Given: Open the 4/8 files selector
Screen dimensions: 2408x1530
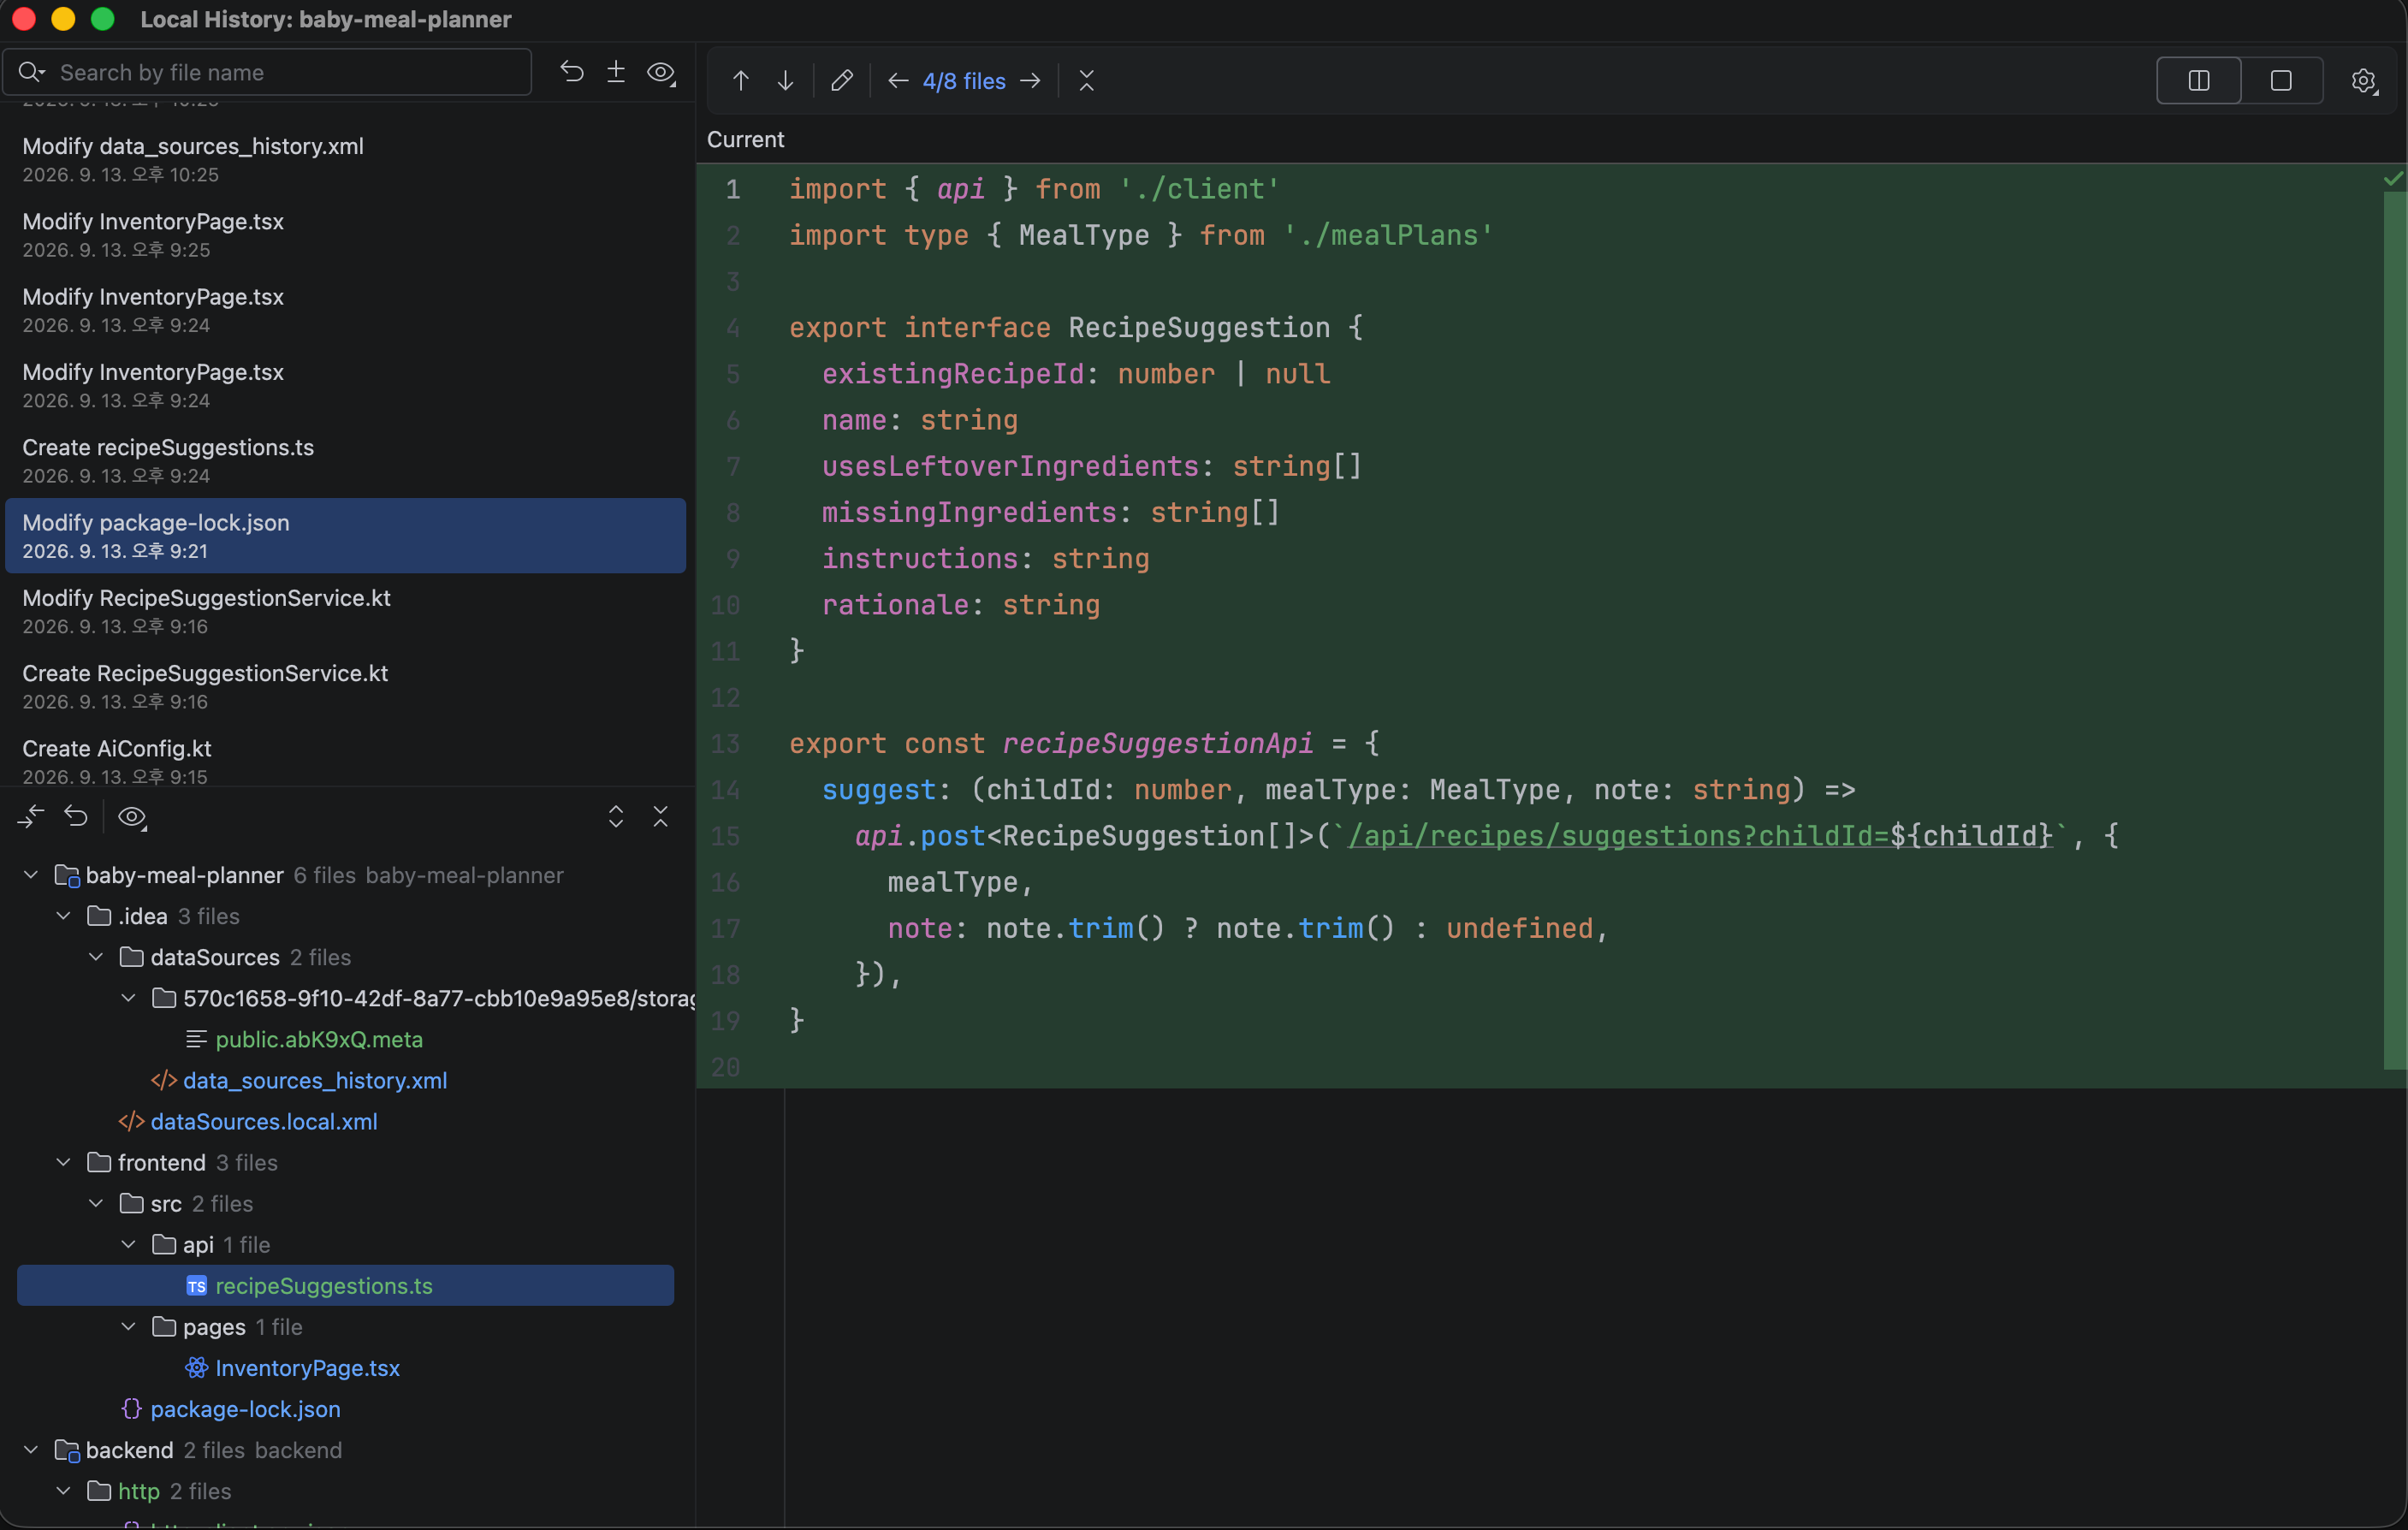Looking at the screenshot, I should point(964,81).
